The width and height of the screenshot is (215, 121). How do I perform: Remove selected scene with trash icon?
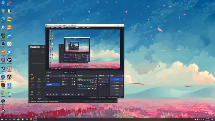[50, 94]
